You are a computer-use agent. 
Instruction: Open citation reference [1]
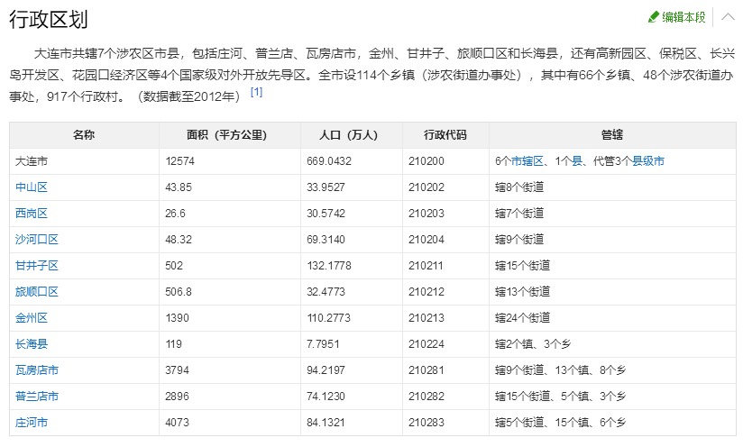click(256, 92)
